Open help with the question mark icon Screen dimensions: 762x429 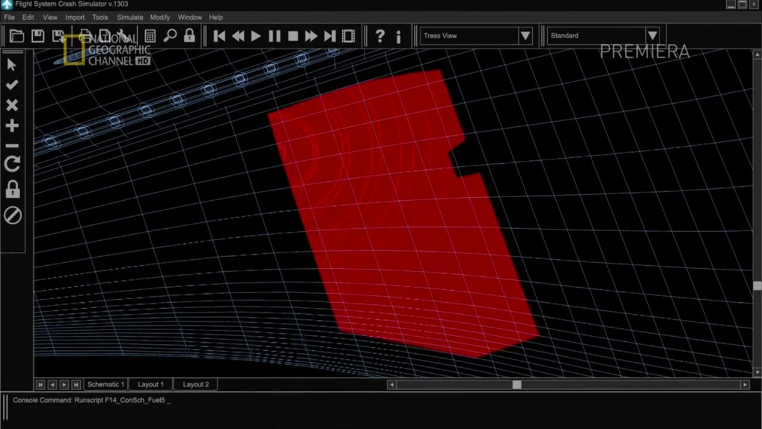pos(380,36)
